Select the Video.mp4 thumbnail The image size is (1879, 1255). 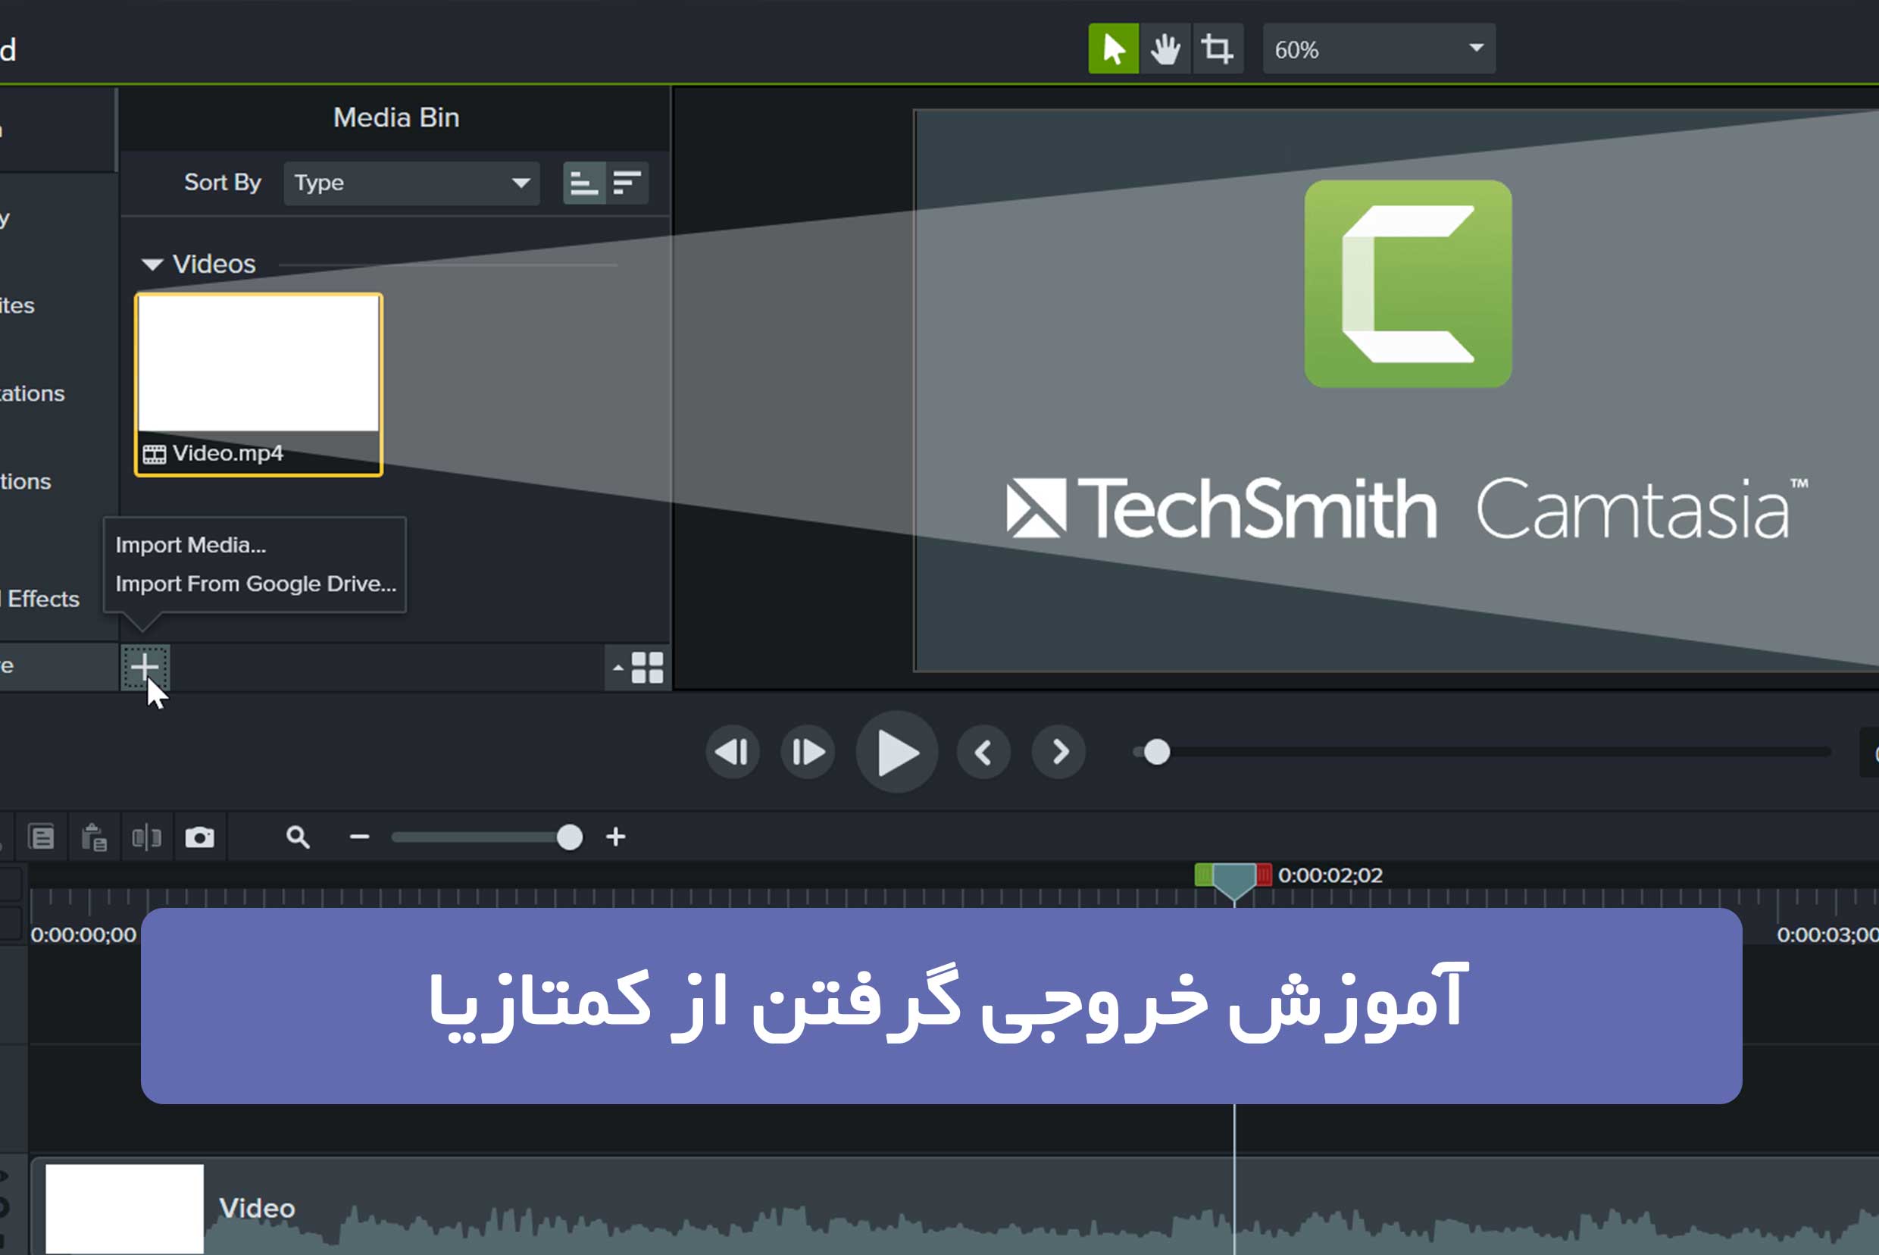(258, 384)
